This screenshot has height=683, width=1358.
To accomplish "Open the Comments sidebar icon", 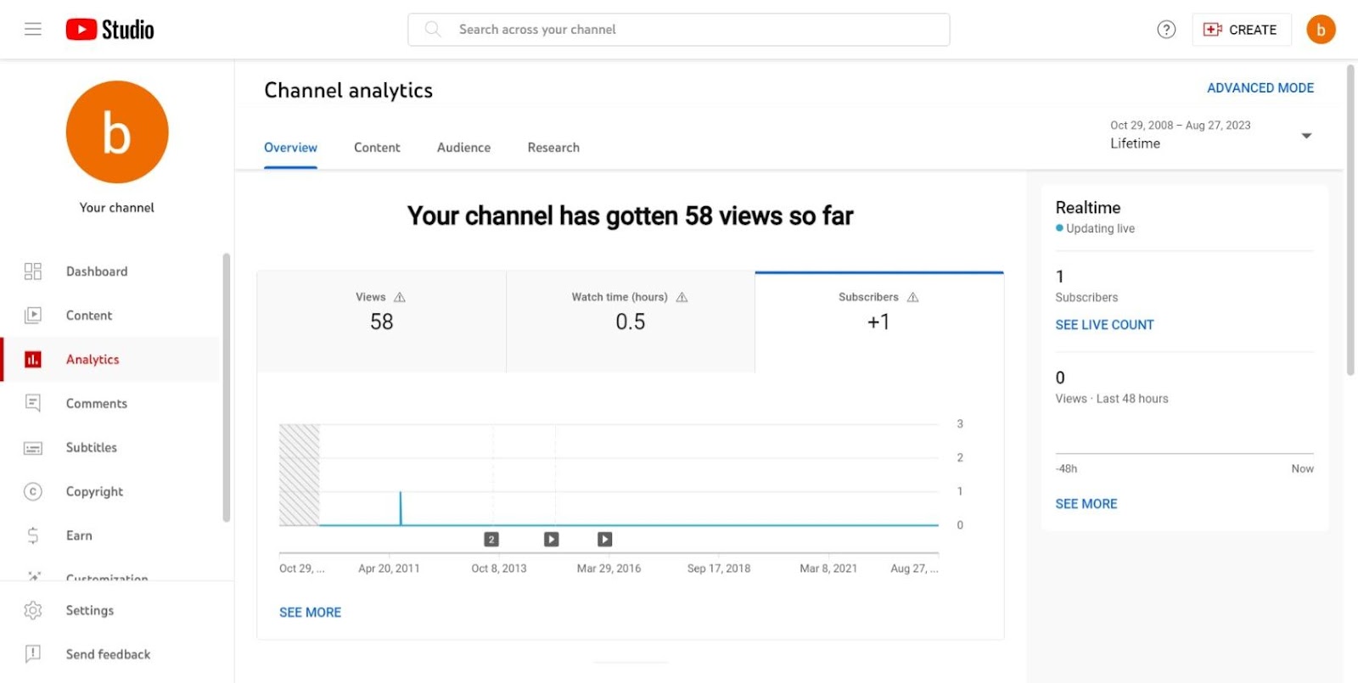I will pos(33,403).
